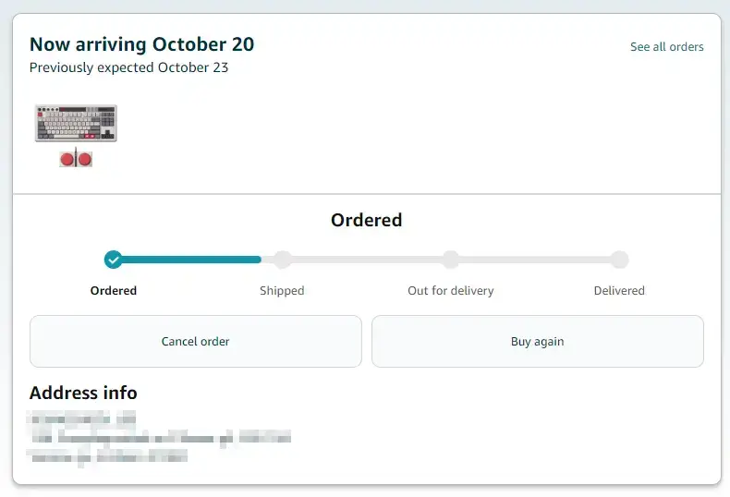Click the Previously expected October 23 text
This screenshot has width=730, height=497.
coord(128,67)
